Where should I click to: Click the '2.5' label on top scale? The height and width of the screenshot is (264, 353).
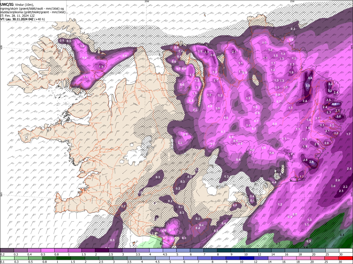(111, 255)
